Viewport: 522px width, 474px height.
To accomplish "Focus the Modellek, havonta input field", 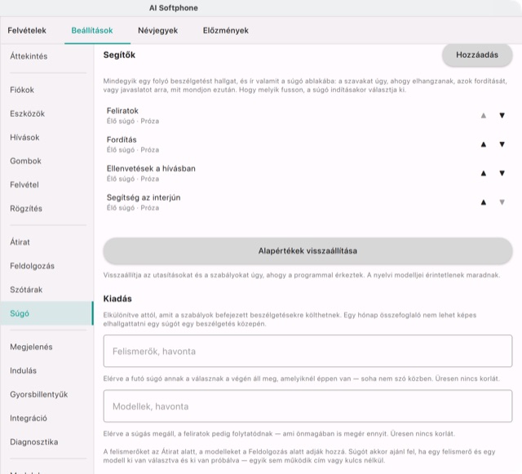I will (307, 406).
